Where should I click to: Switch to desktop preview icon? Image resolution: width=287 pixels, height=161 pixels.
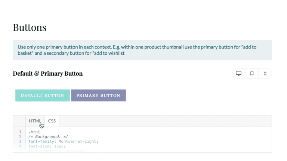tap(238, 73)
